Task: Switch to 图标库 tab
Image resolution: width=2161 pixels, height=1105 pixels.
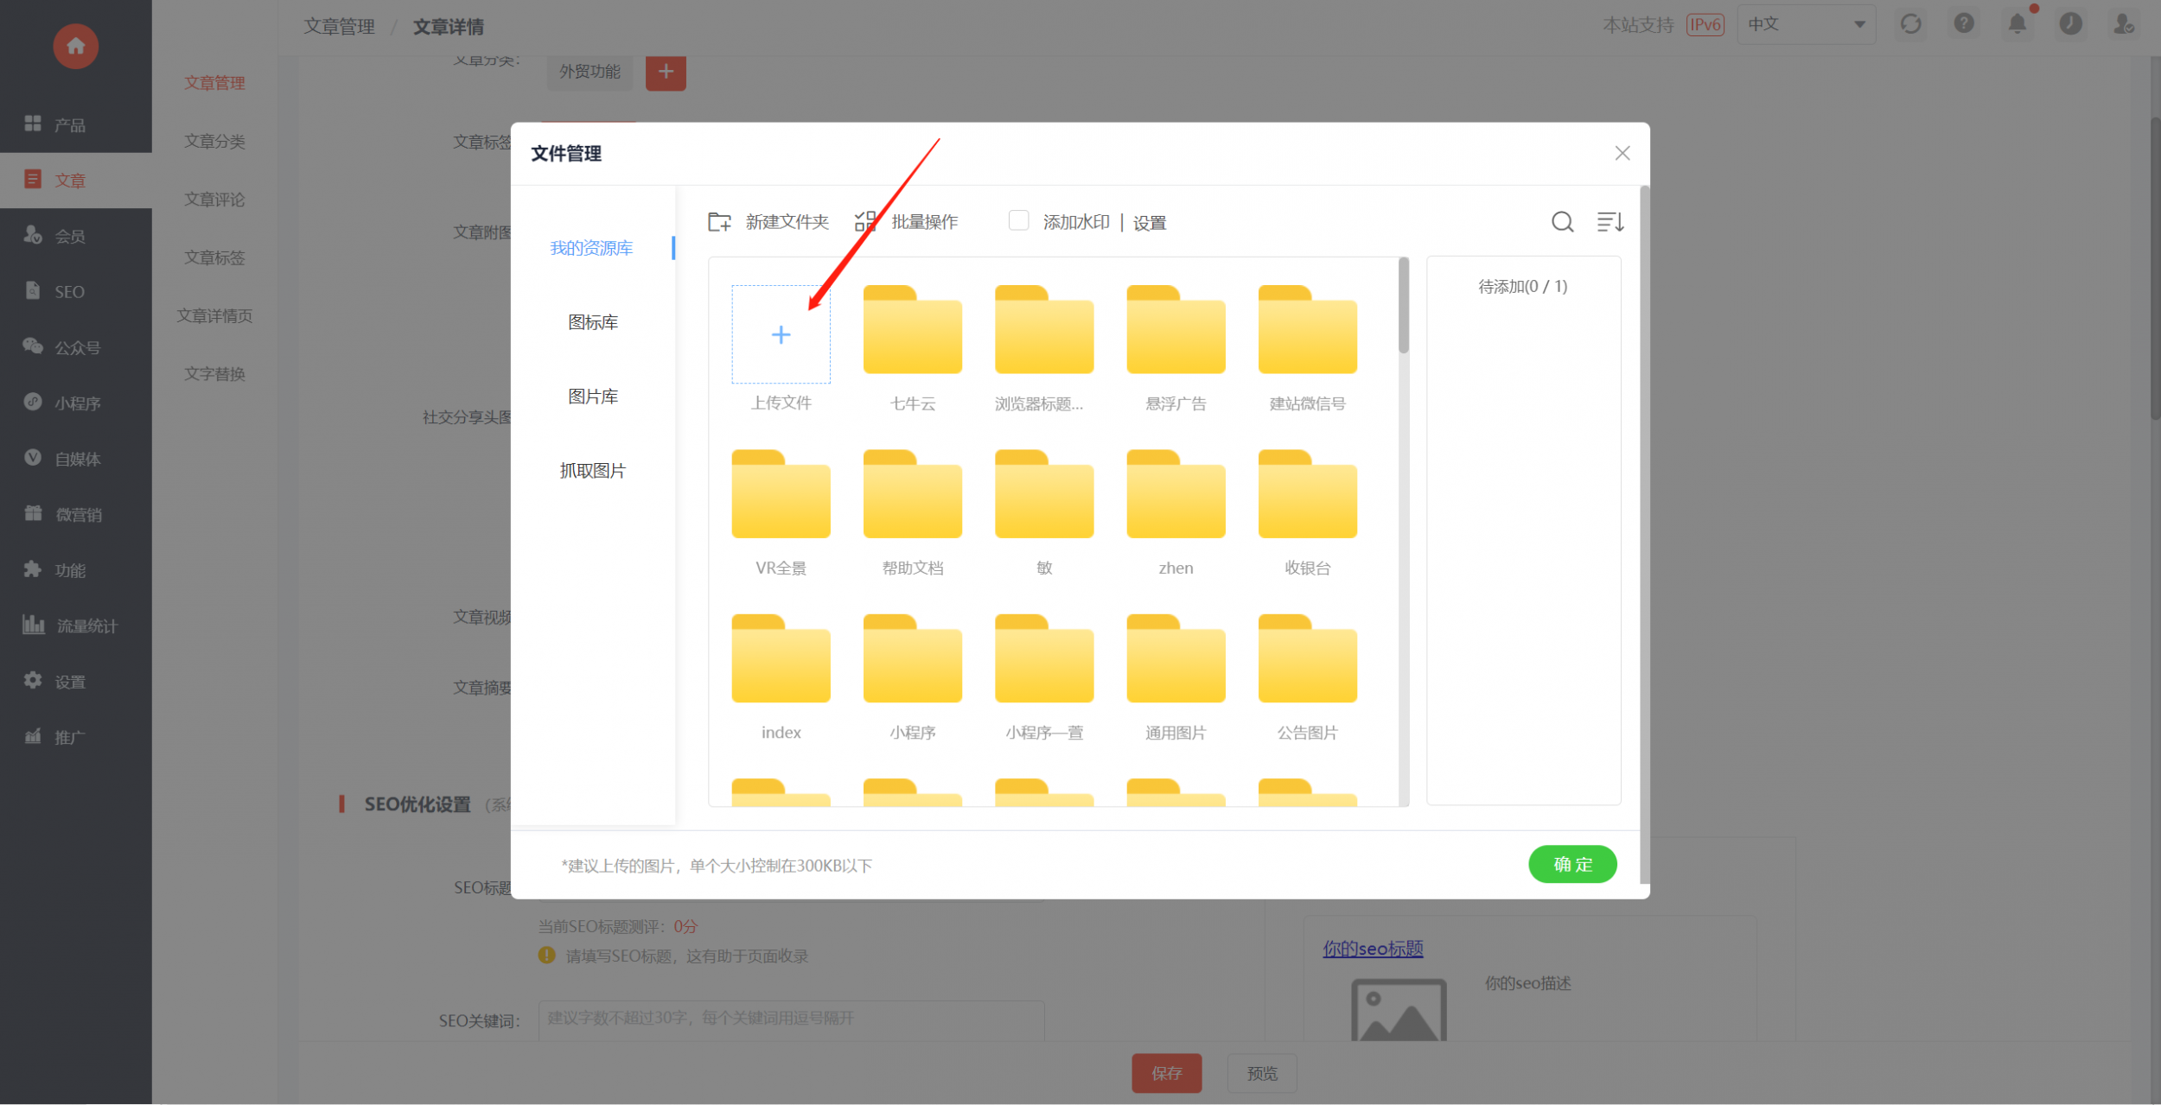Action: 592,322
